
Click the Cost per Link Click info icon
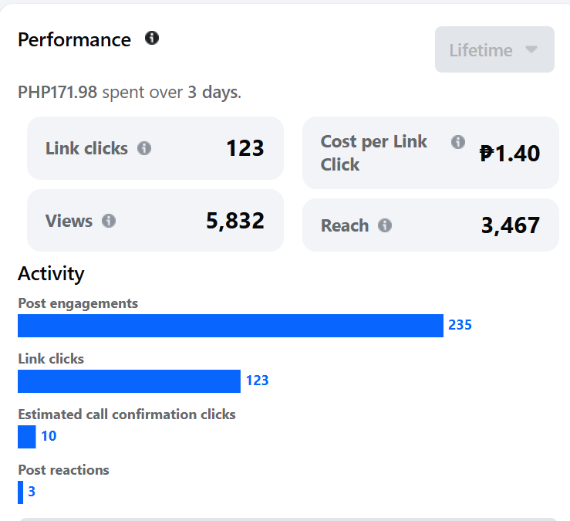(x=458, y=142)
